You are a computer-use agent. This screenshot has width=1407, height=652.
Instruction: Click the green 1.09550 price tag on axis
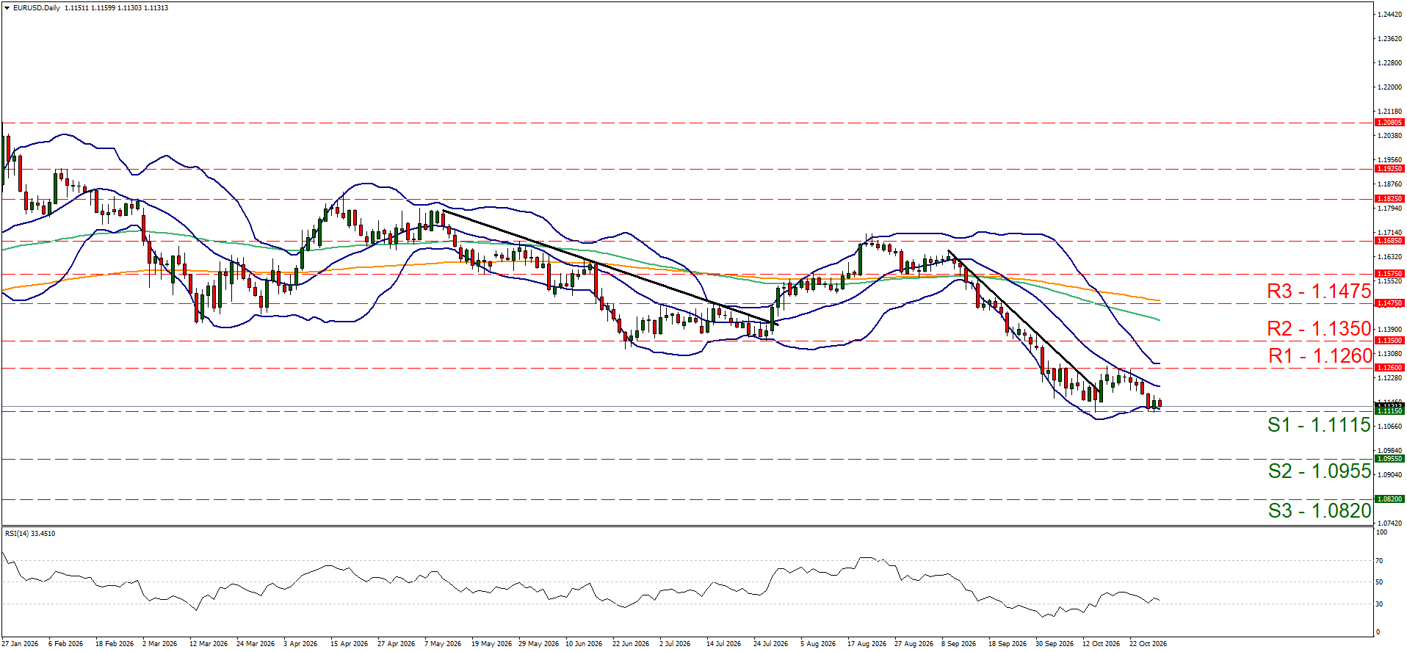1389,459
